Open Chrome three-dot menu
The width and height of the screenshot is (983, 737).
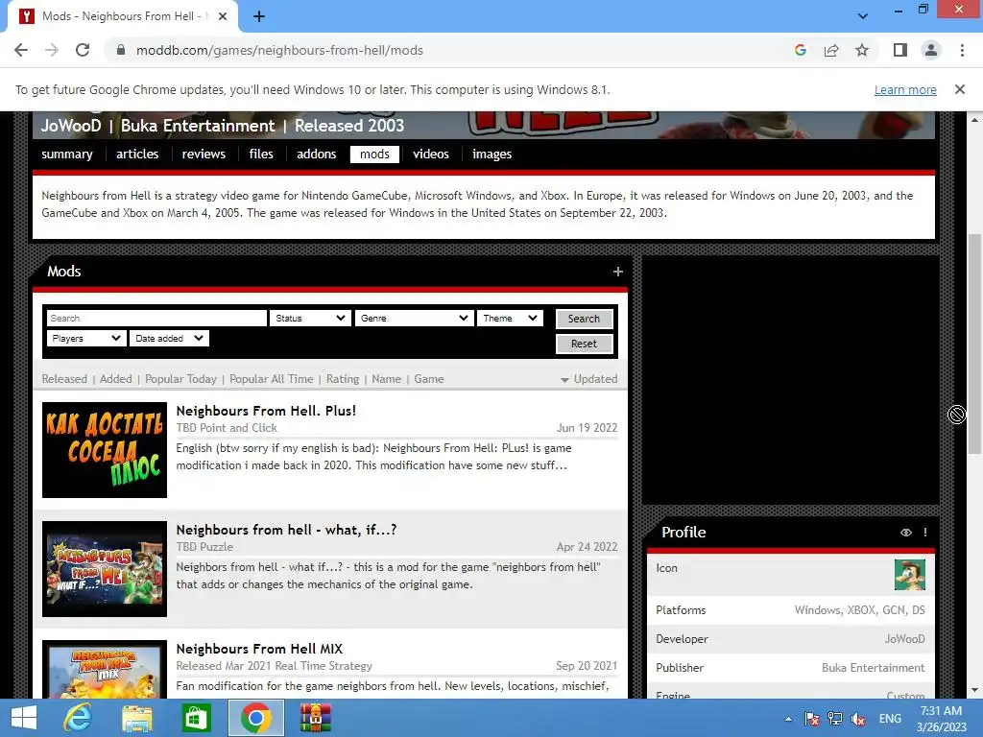point(962,50)
